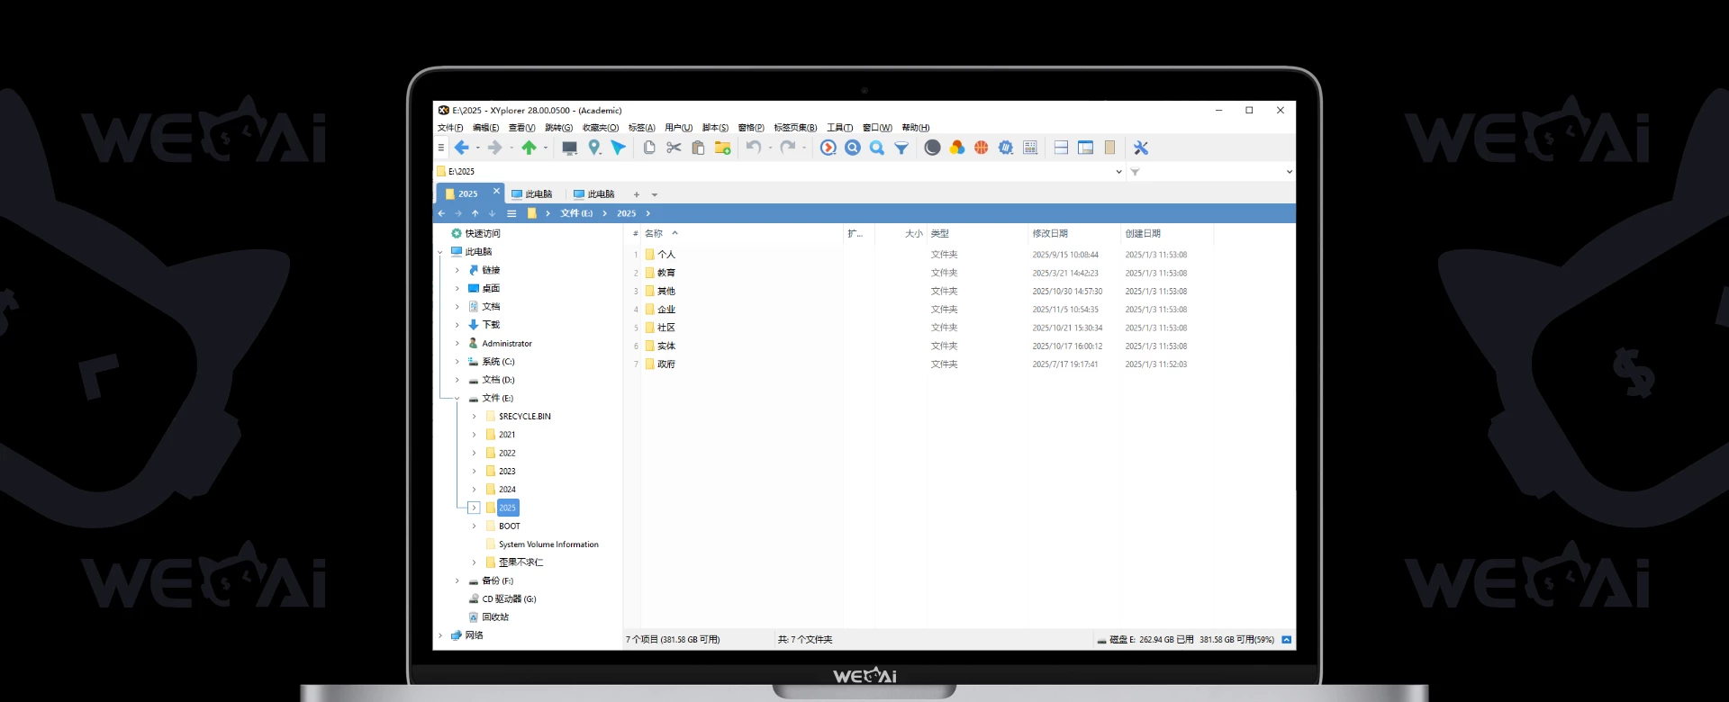
Task: Open the map pin hotlist icon
Action: [x=594, y=148]
